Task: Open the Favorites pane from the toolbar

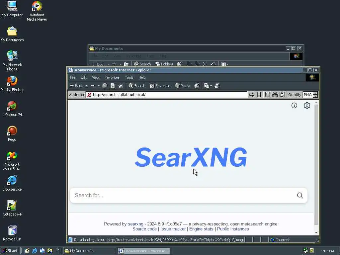Action: point(160,86)
